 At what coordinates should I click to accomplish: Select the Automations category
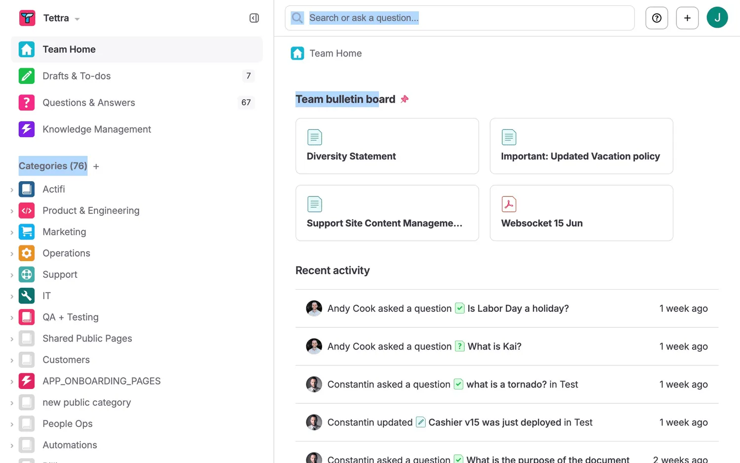[x=70, y=445]
